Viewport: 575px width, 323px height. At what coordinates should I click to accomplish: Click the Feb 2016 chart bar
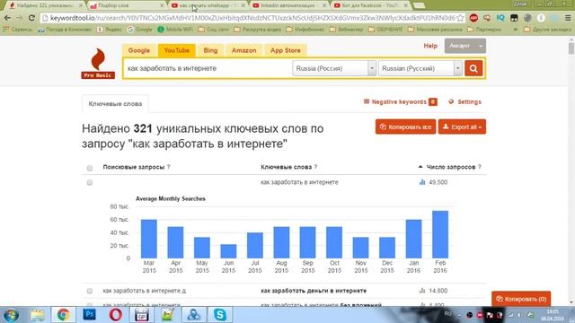tap(440, 234)
